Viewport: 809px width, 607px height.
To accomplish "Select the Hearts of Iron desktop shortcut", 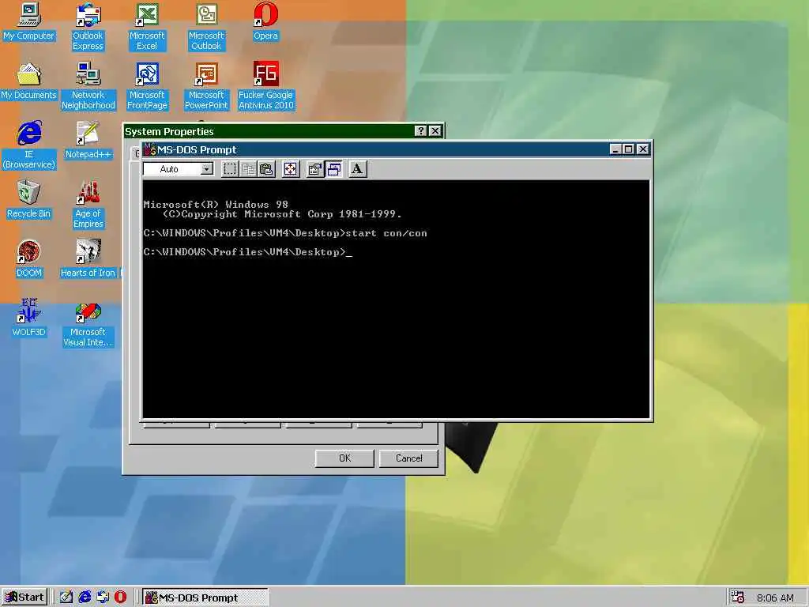I will coord(88,259).
